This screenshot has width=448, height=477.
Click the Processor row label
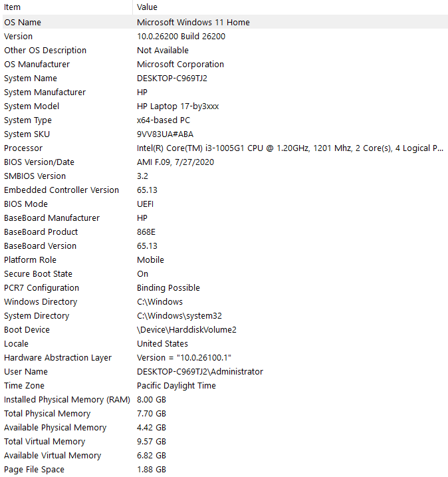click(23, 148)
